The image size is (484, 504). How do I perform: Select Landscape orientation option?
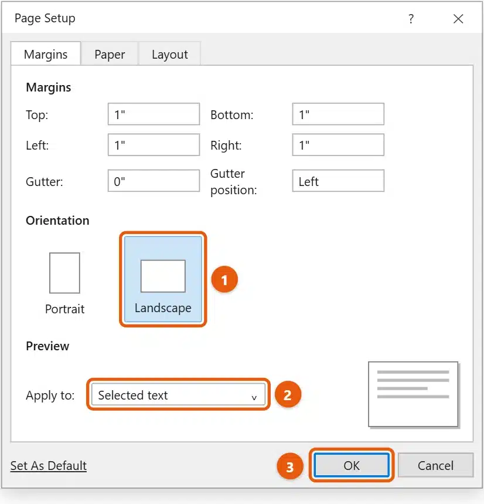[x=163, y=279]
